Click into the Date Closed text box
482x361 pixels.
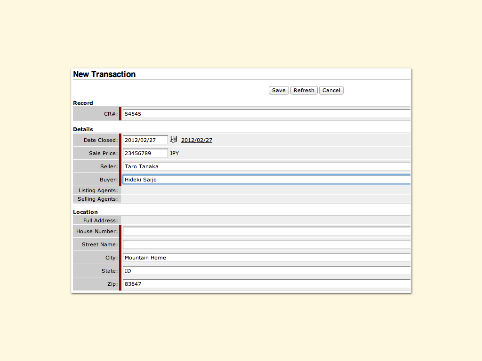coord(145,140)
